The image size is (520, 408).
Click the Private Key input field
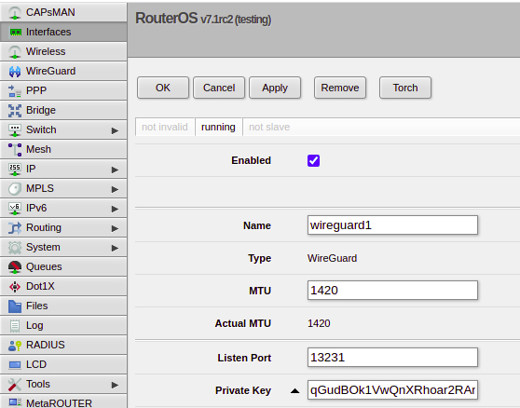pyautogui.click(x=392, y=389)
